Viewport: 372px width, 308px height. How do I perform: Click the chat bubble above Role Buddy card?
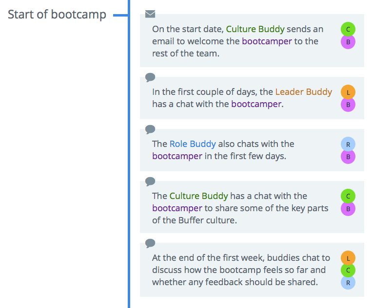[x=150, y=129]
